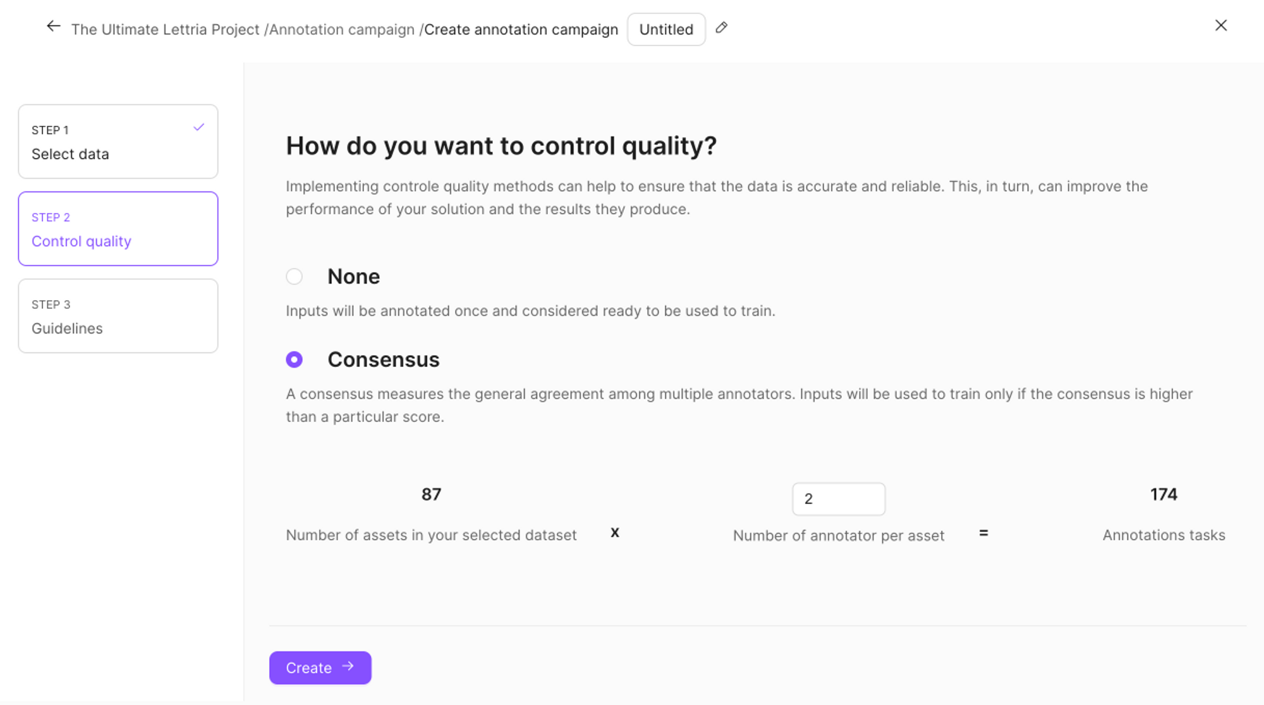This screenshot has height=705, width=1264.
Task: Open Step 3 Guidelines
Action: pyautogui.click(x=118, y=316)
